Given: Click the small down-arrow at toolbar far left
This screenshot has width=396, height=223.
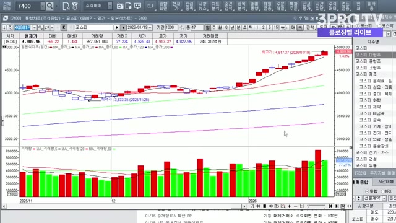Looking at the screenshot, I should (4, 27).
